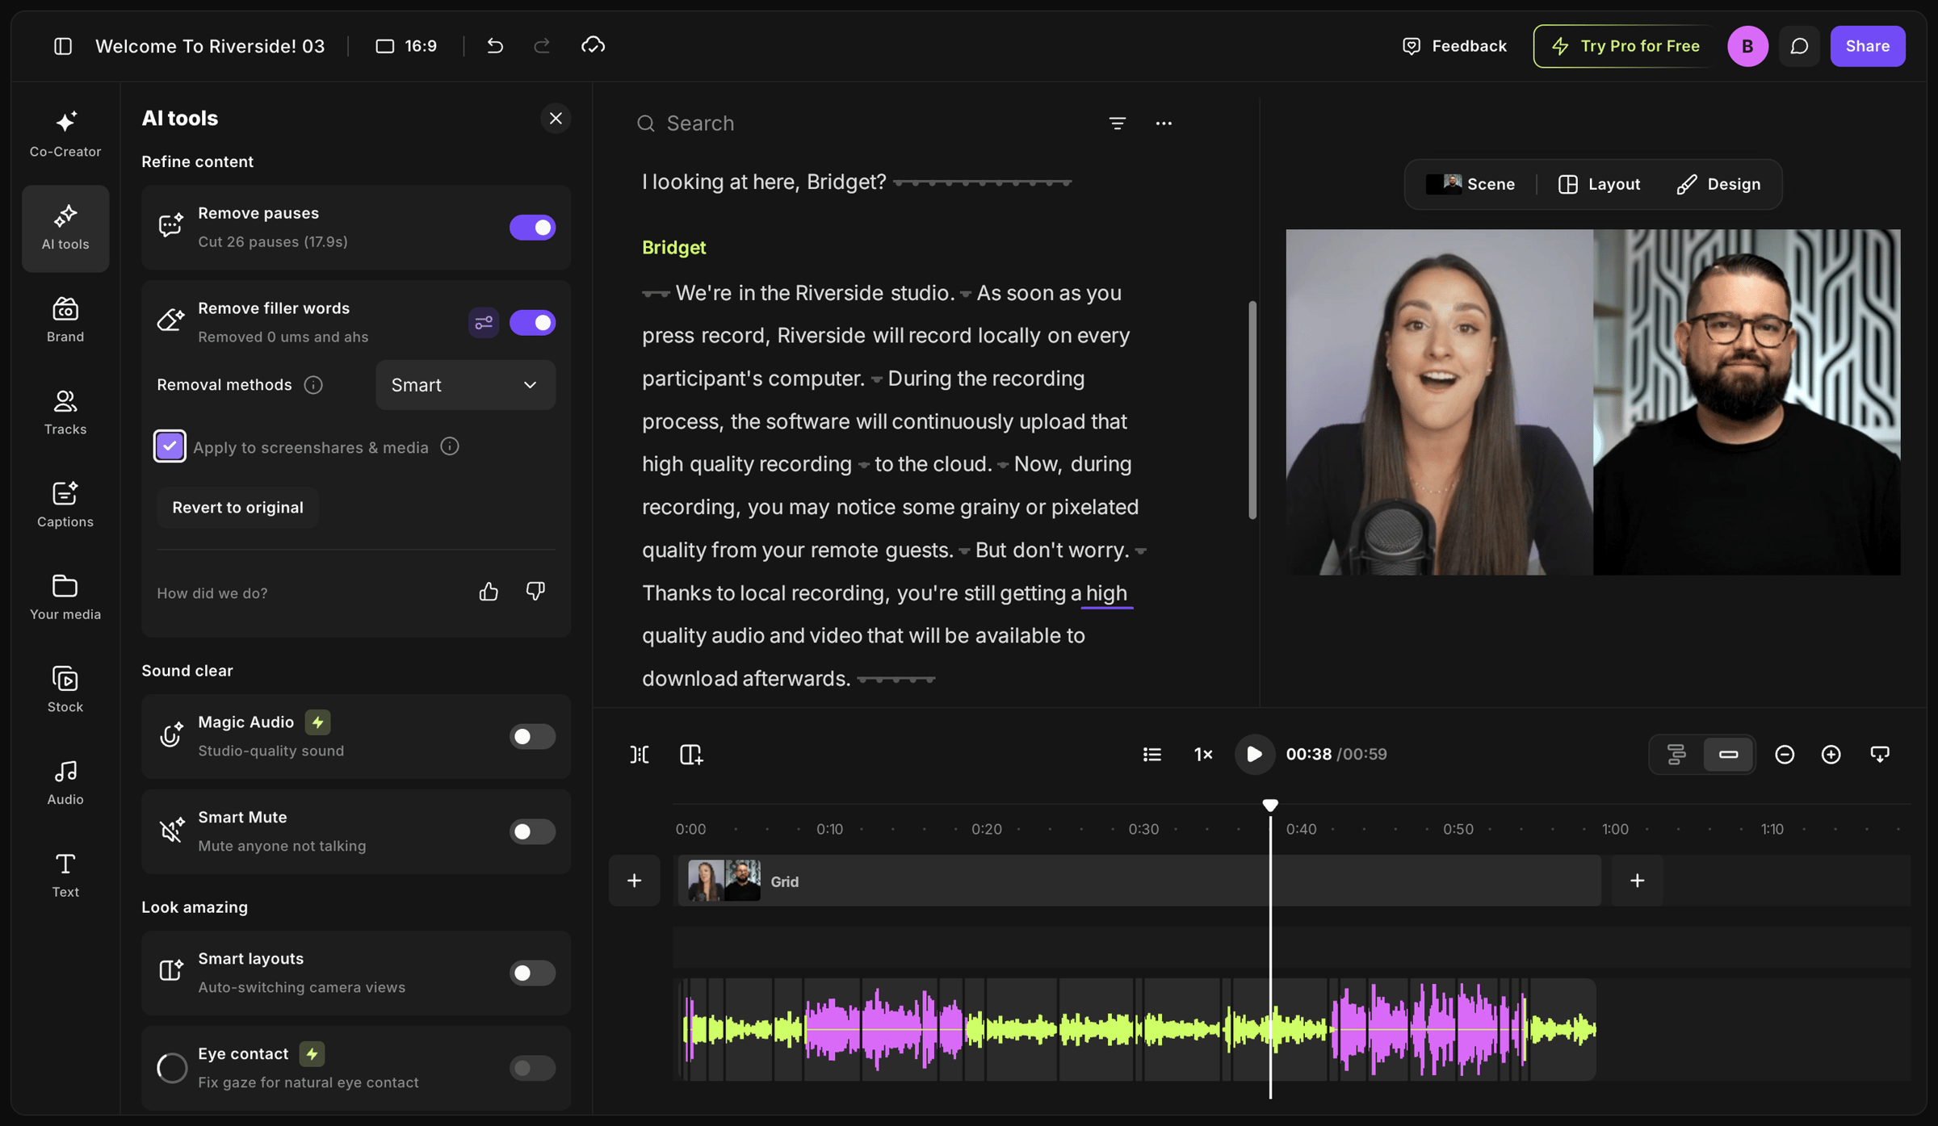Click the add scene layout icon
Screen dimensions: 1938x1126
[691, 754]
